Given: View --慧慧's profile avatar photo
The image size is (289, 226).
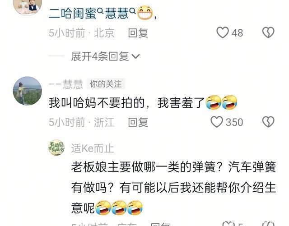Looking at the screenshot, I should coord(28,91).
